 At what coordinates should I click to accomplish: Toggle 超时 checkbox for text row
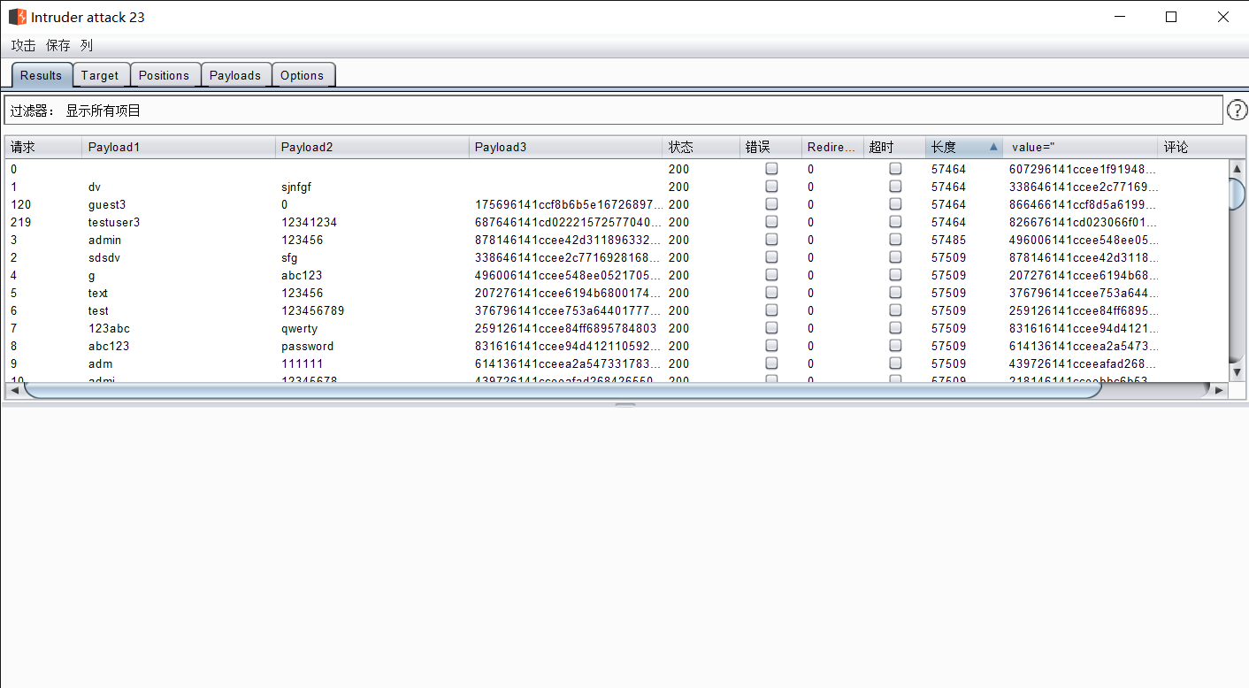point(896,293)
